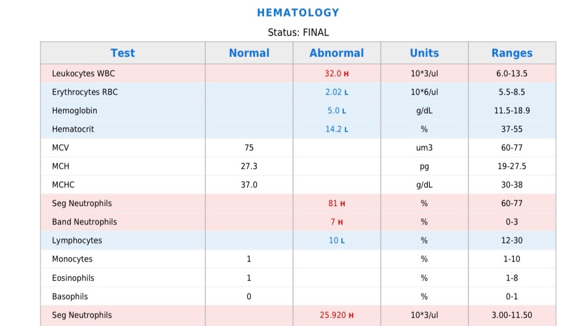Click the Normal column header
This screenshot has width=579, height=326.
click(249, 53)
